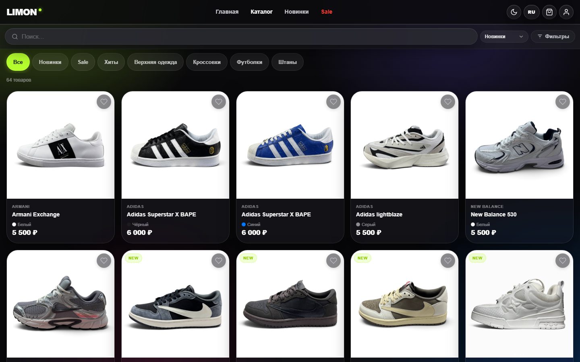Open the black Adidas Superstar sneaker image
The image size is (580, 362).
175,145
